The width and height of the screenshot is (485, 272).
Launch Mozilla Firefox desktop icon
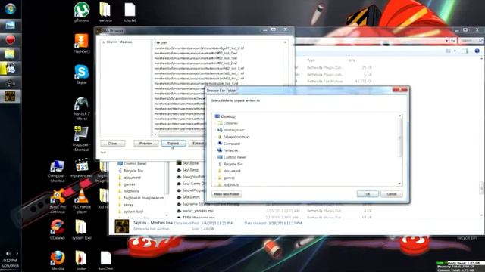58,261
